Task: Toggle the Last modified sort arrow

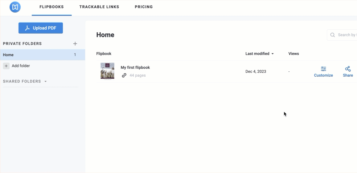Action: [273, 54]
